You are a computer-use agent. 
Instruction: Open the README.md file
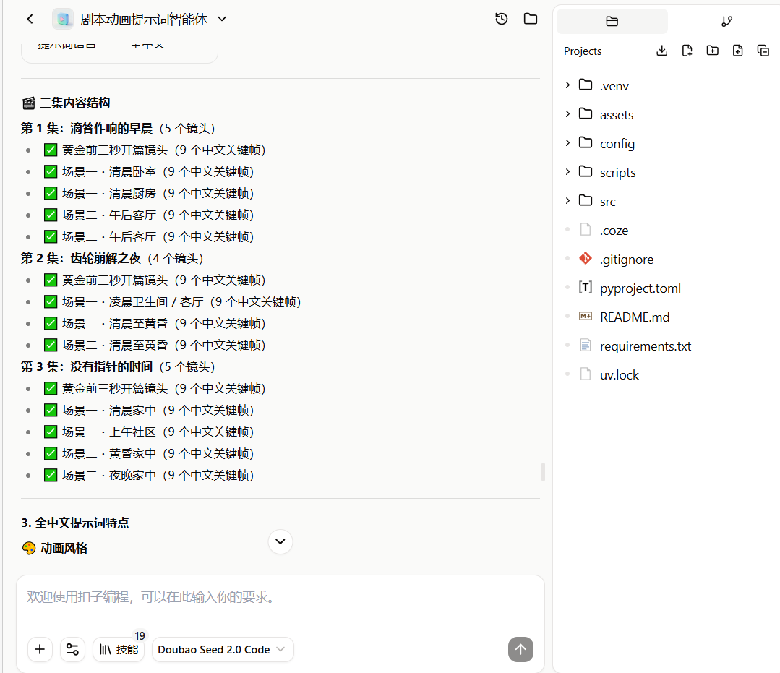635,317
